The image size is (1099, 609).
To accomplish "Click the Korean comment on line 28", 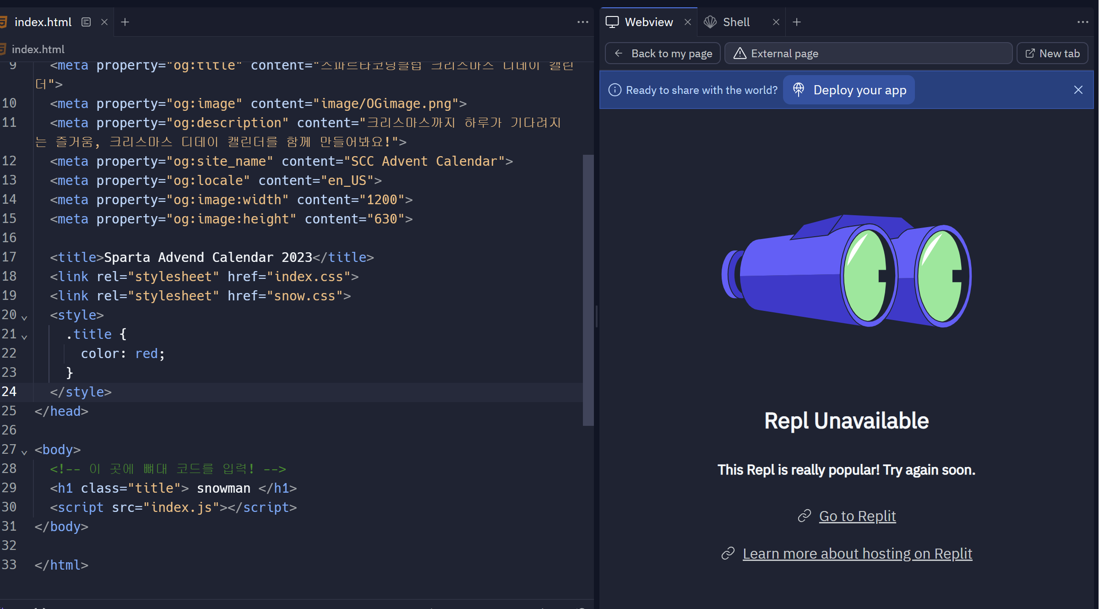I will (x=168, y=469).
